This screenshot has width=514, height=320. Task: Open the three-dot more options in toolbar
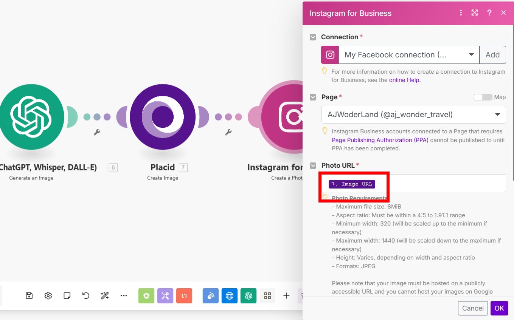[x=124, y=296]
